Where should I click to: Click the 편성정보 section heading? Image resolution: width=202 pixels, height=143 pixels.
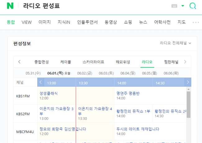click(22, 44)
